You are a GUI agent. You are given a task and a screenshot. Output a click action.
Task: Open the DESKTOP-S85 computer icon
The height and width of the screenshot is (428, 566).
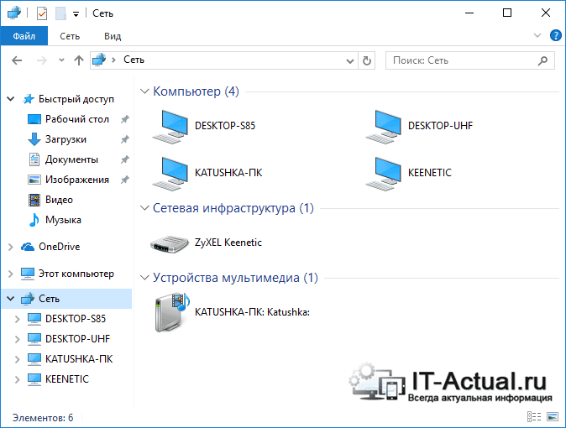170,127
